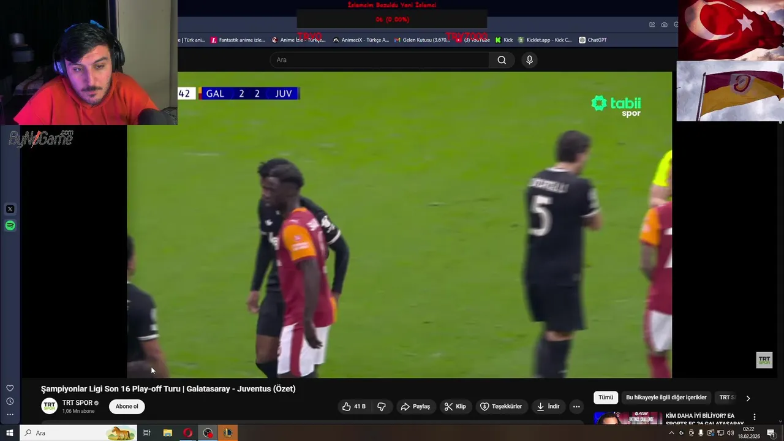The height and width of the screenshot is (441, 784).
Task: Open Task View from the taskbar
Action: click(147, 433)
